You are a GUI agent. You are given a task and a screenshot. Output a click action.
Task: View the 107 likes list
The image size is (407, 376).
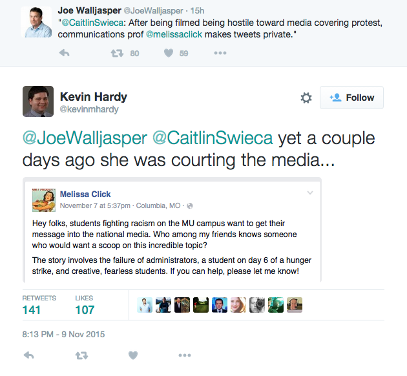(85, 305)
